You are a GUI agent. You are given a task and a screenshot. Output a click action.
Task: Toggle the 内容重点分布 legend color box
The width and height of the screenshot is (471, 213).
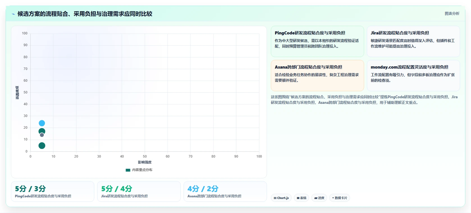(x=128, y=170)
